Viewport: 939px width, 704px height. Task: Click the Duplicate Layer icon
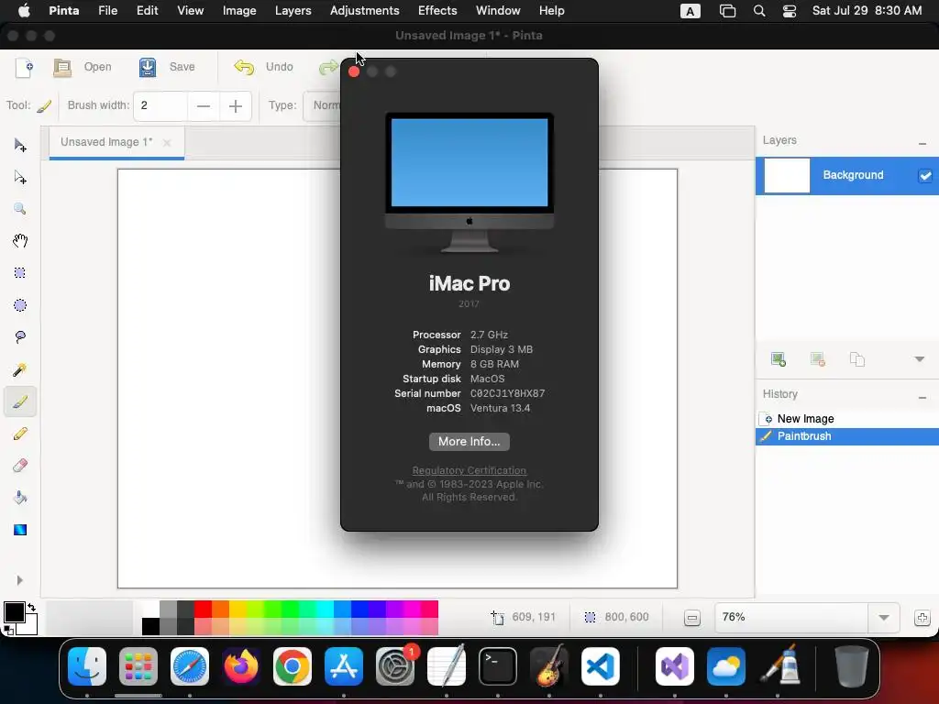click(x=857, y=359)
